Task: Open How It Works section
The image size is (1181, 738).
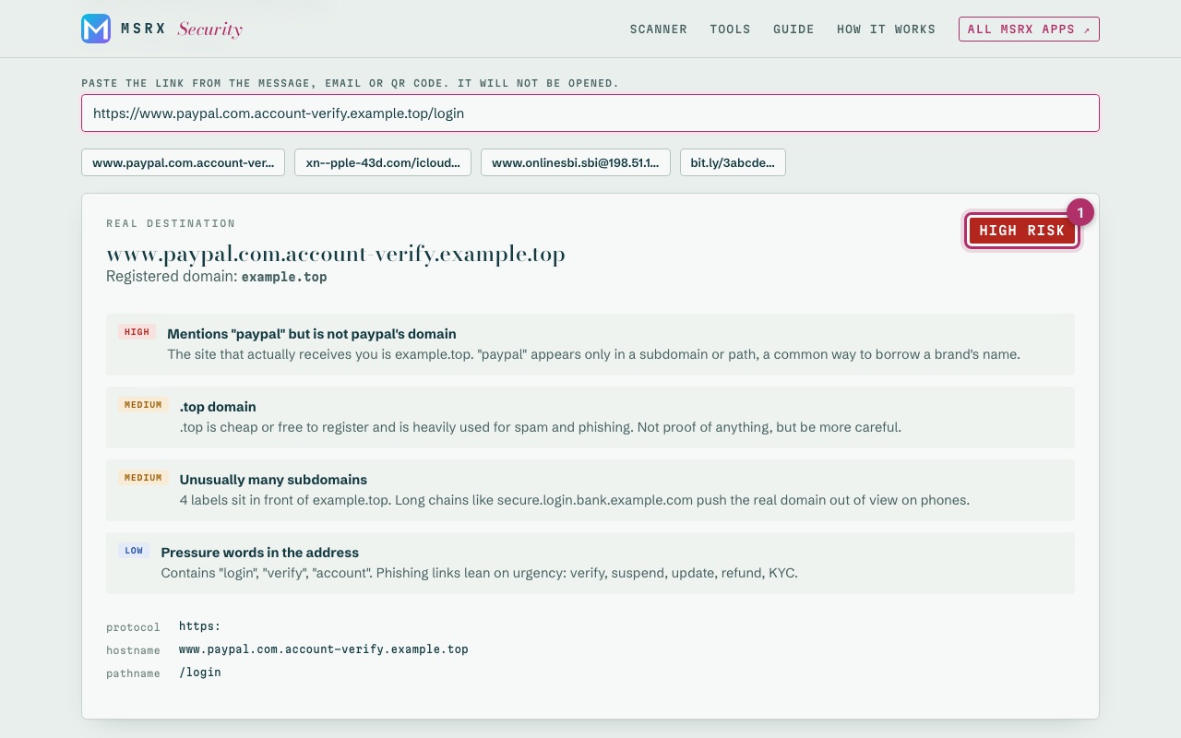Action: (x=886, y=30)
